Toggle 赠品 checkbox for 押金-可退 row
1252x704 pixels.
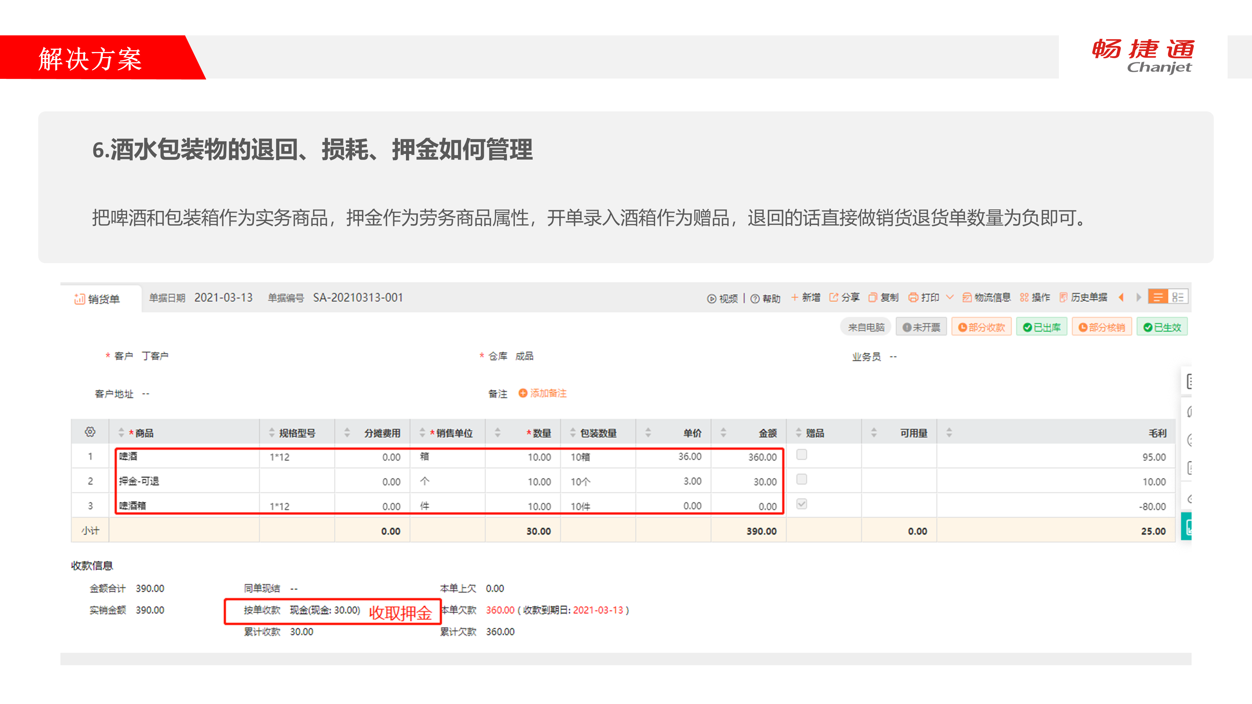[802, 480]
